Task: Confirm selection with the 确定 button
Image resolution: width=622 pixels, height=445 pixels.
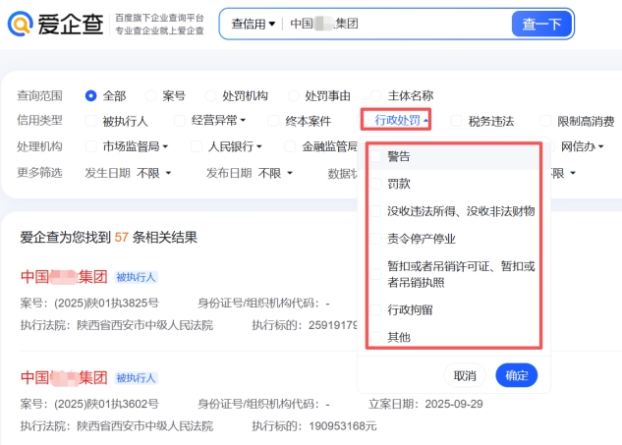Action: [x=516, y=375]
